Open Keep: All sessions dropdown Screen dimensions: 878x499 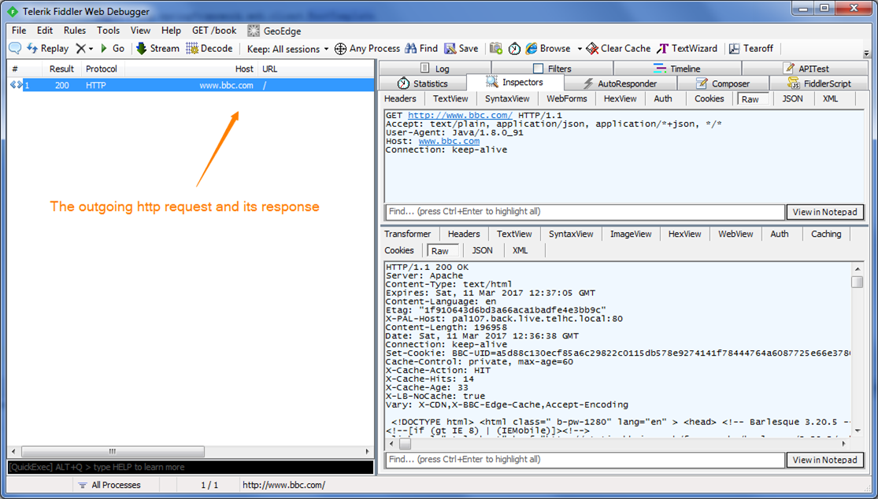click(x=288, y=50)
